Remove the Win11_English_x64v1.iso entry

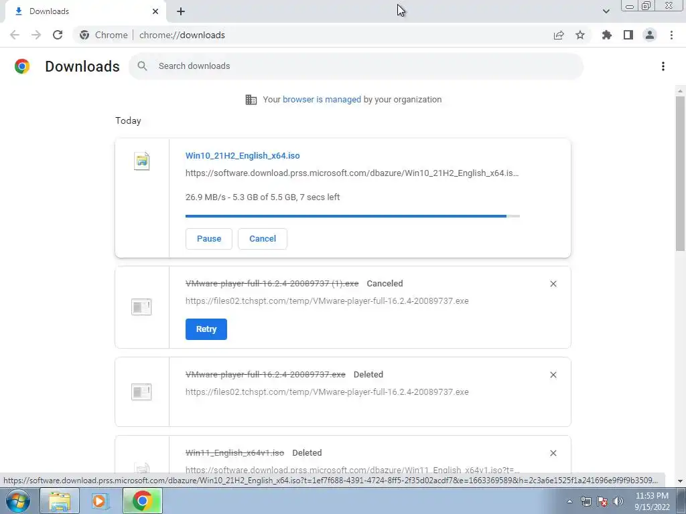click(553, 453)
